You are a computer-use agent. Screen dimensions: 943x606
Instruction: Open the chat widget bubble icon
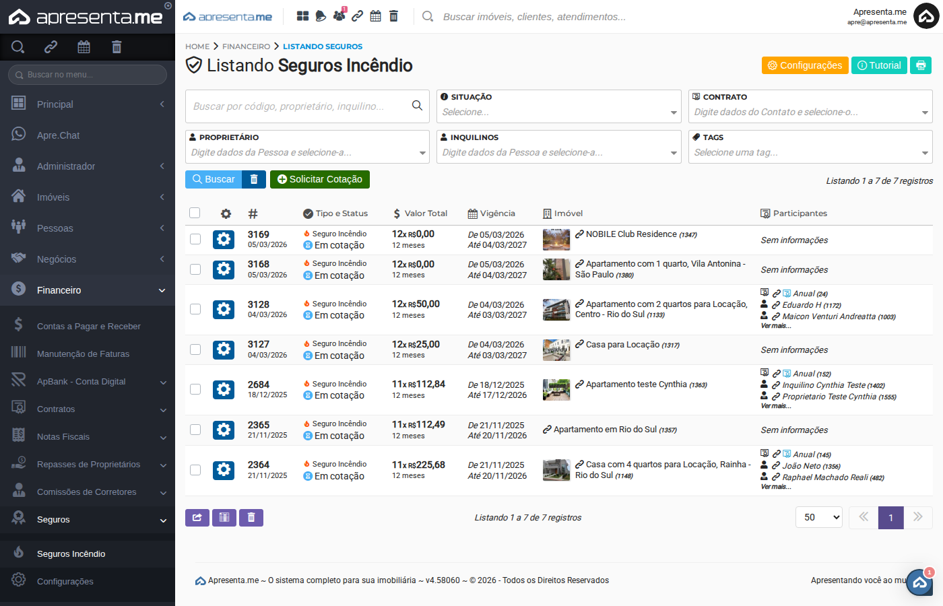[919, 582]
